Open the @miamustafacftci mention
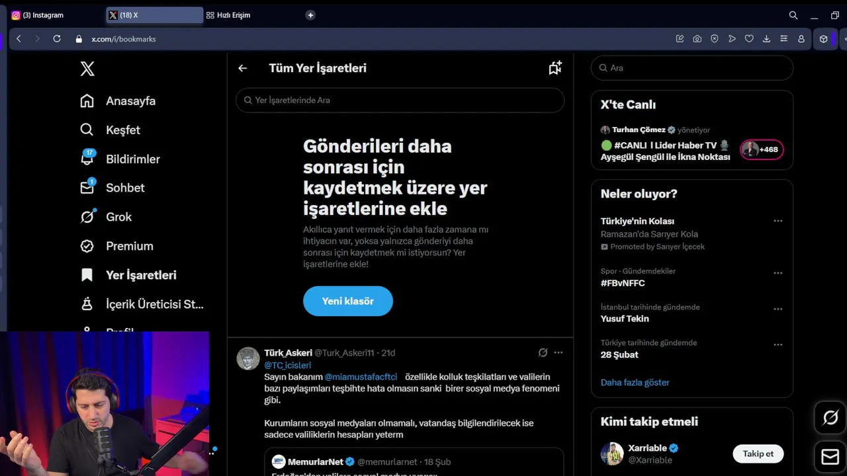The height and width of the screenshot is (476, 847). (x=361, y=377)
